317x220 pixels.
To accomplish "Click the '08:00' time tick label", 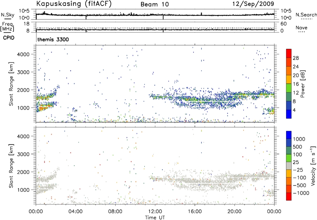I will point(115,212).
